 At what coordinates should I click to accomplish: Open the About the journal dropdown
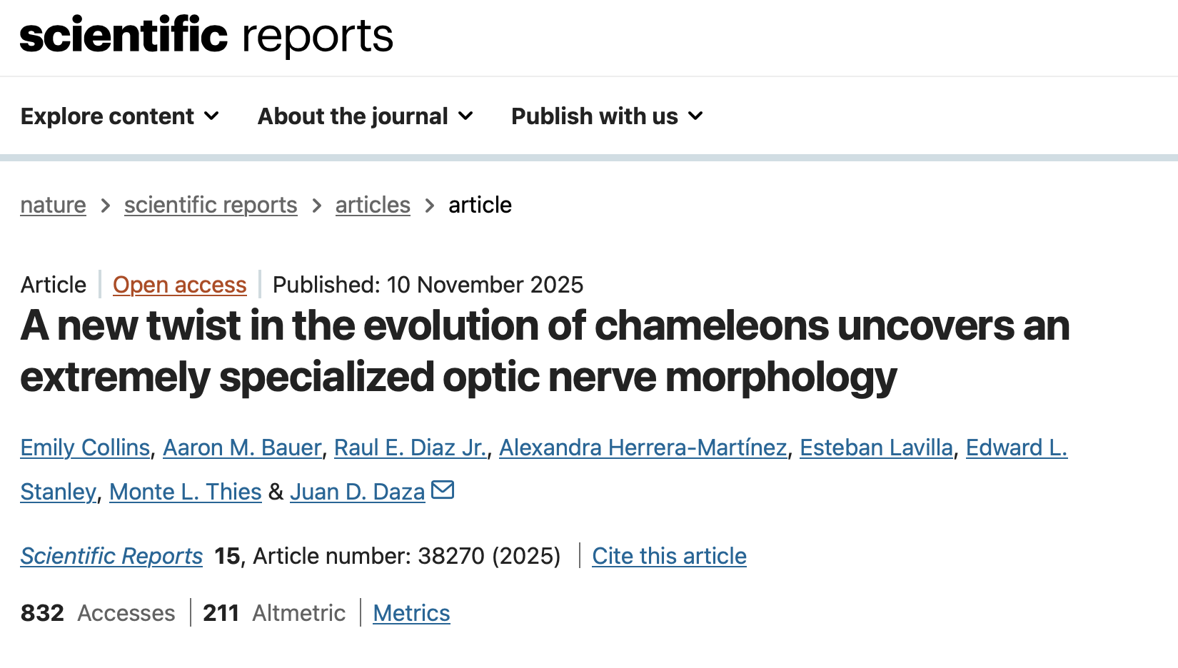point(365,116)
